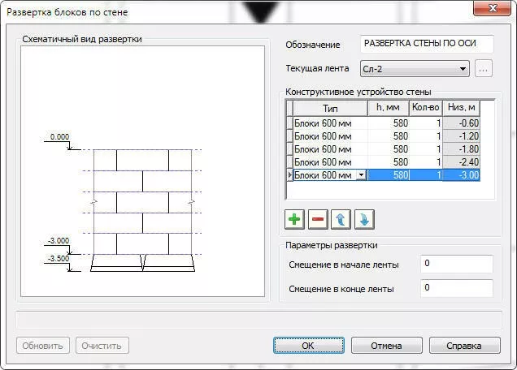
Task: Click the Очистить button
Action: point(102,346)
